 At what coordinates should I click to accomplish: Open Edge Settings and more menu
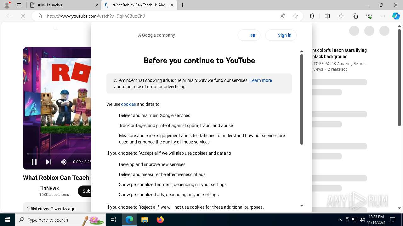click(x=383, y=16)
